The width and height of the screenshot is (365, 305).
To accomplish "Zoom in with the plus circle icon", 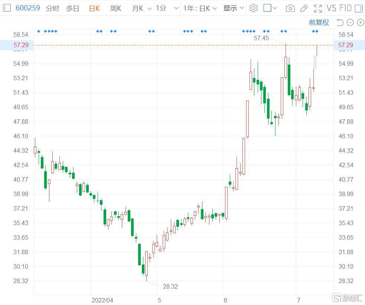I will pos(360,23).
